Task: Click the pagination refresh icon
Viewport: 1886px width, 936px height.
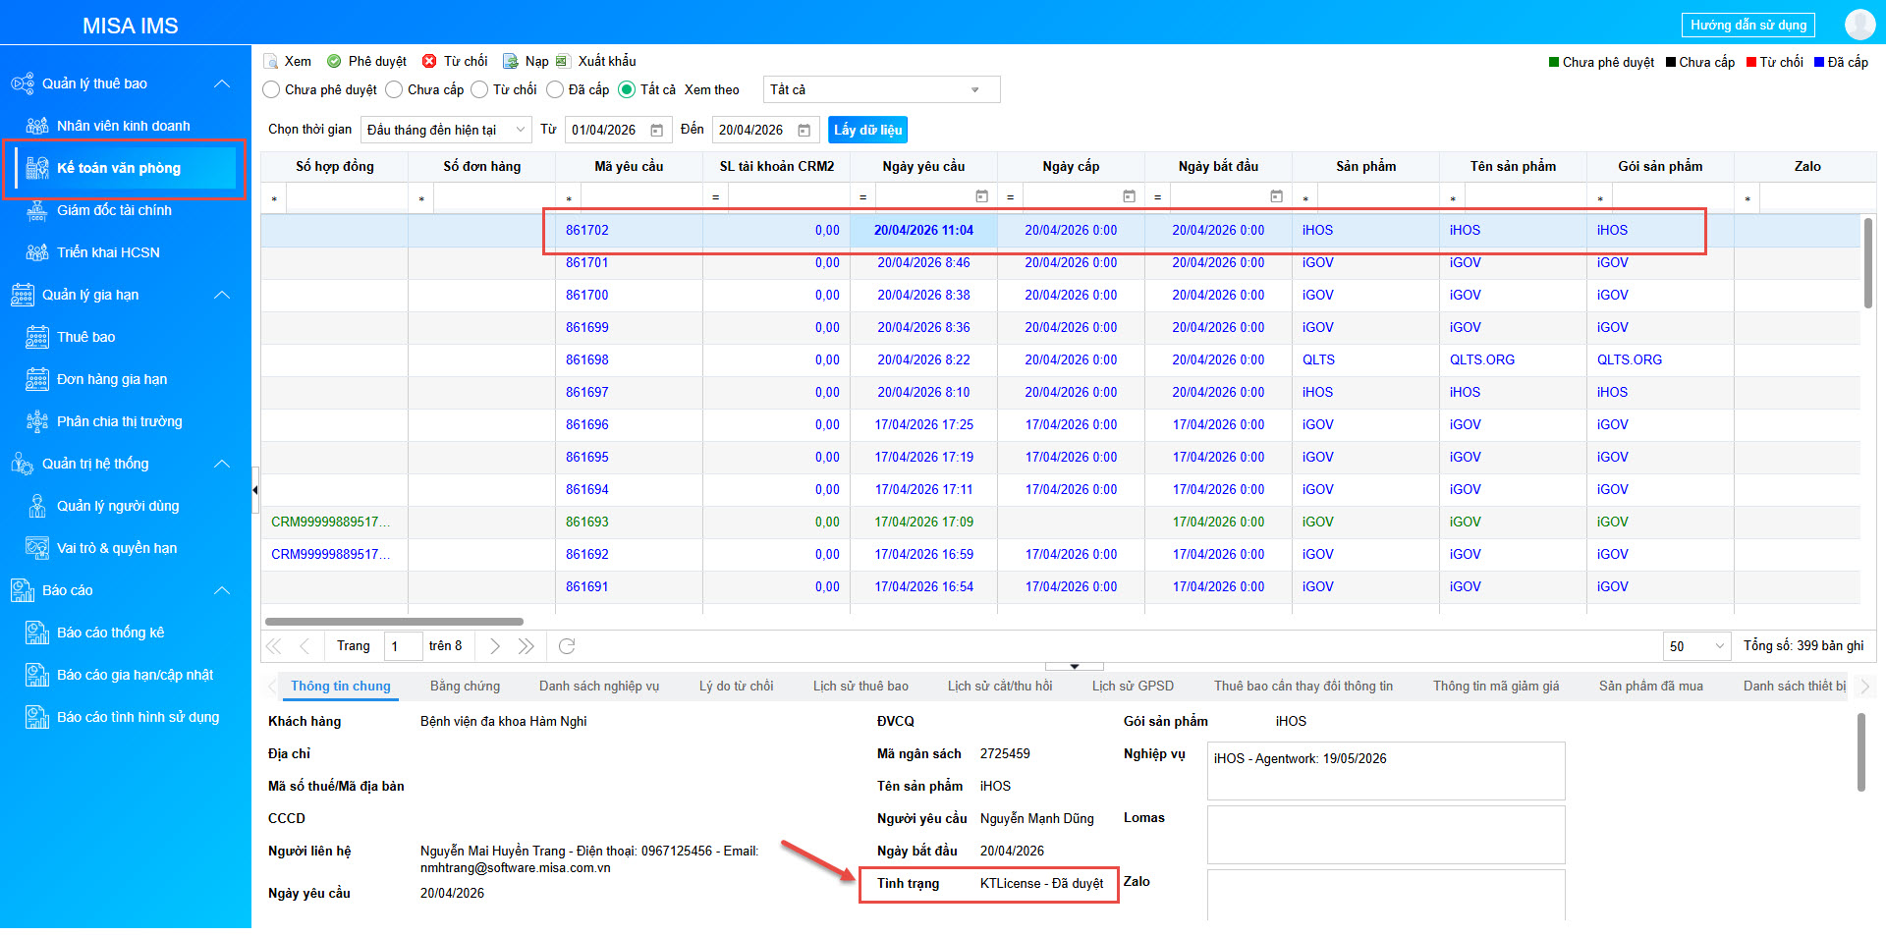Action: (567, 646)
